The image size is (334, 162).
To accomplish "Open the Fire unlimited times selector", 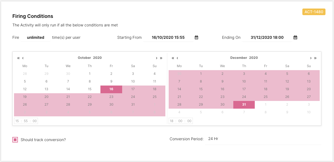I will (x=35, y=37).
